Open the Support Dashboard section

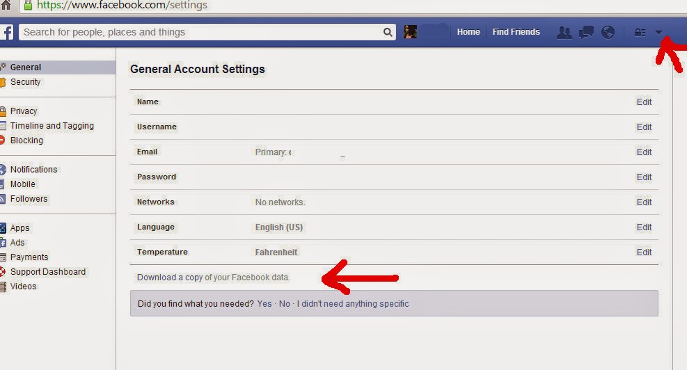click(48, 271)
